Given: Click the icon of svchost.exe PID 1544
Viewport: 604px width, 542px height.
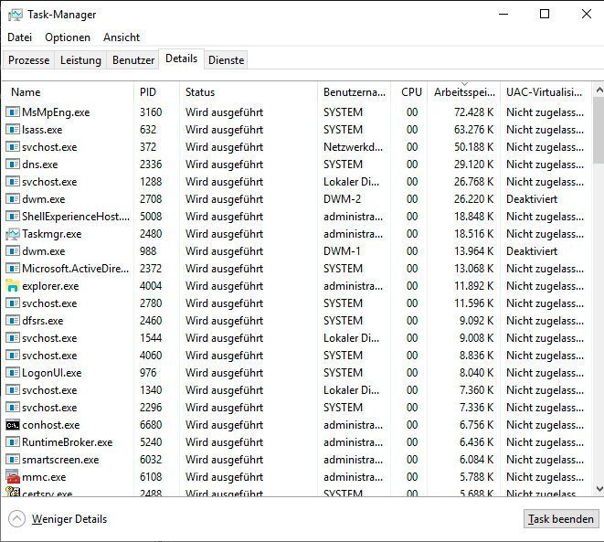Looking at the screenshot, I should point(12,338).
